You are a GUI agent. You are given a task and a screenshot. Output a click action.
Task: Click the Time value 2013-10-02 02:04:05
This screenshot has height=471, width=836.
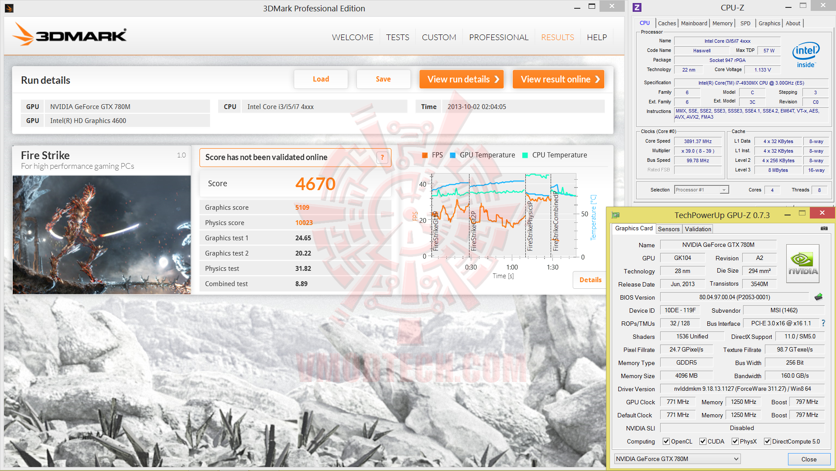[477, 107]
